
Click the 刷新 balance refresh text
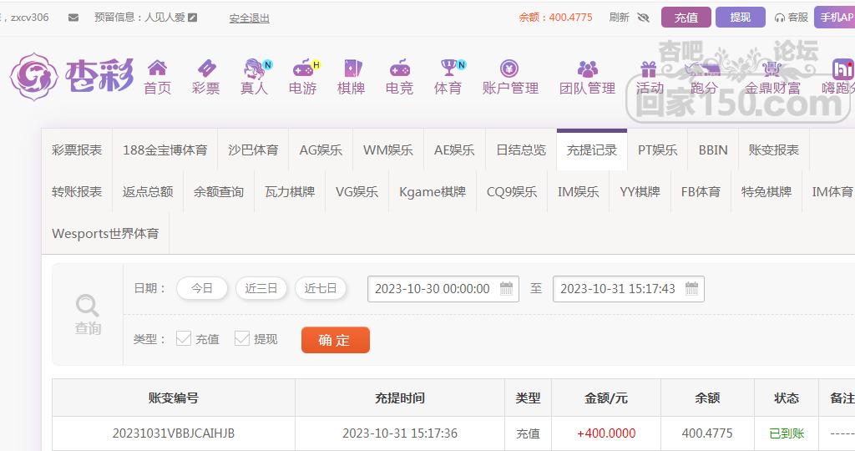click(619, 18)
